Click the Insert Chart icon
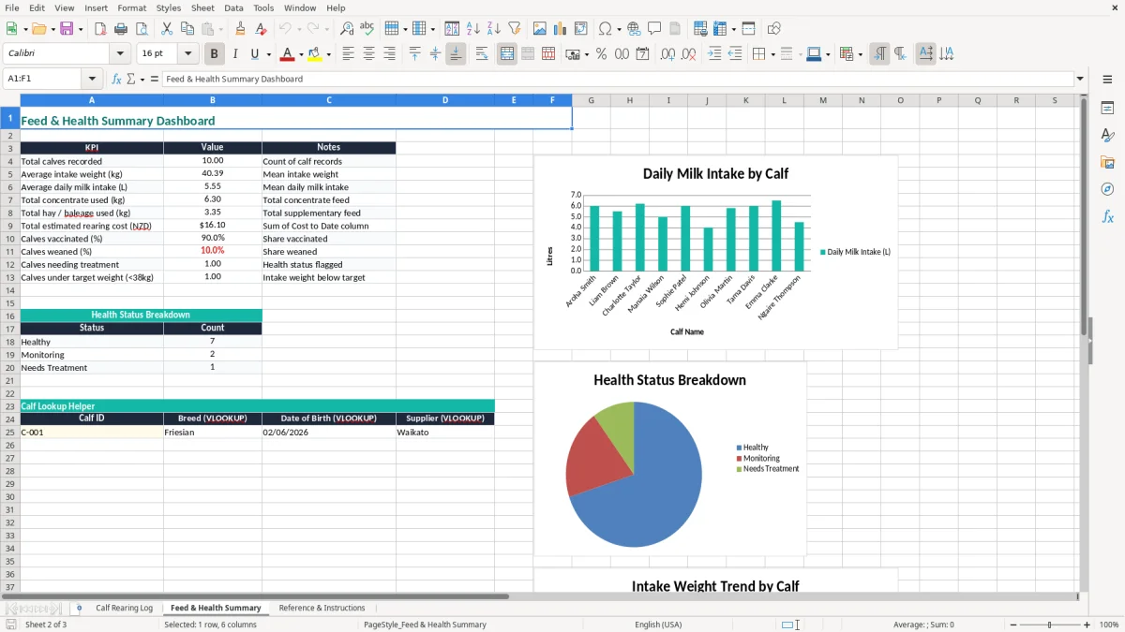The height and width of the screenshot is (632, 1125). pyautogui.click(x=561, y=29)
